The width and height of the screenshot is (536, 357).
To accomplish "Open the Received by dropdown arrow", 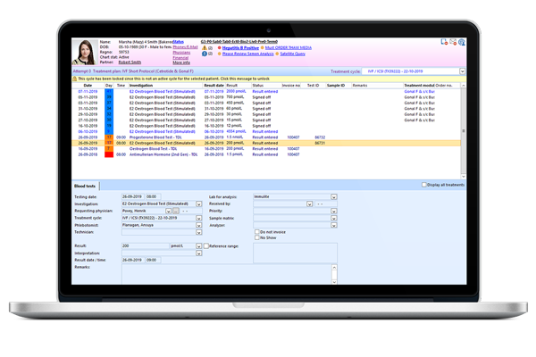I will 309,204.
